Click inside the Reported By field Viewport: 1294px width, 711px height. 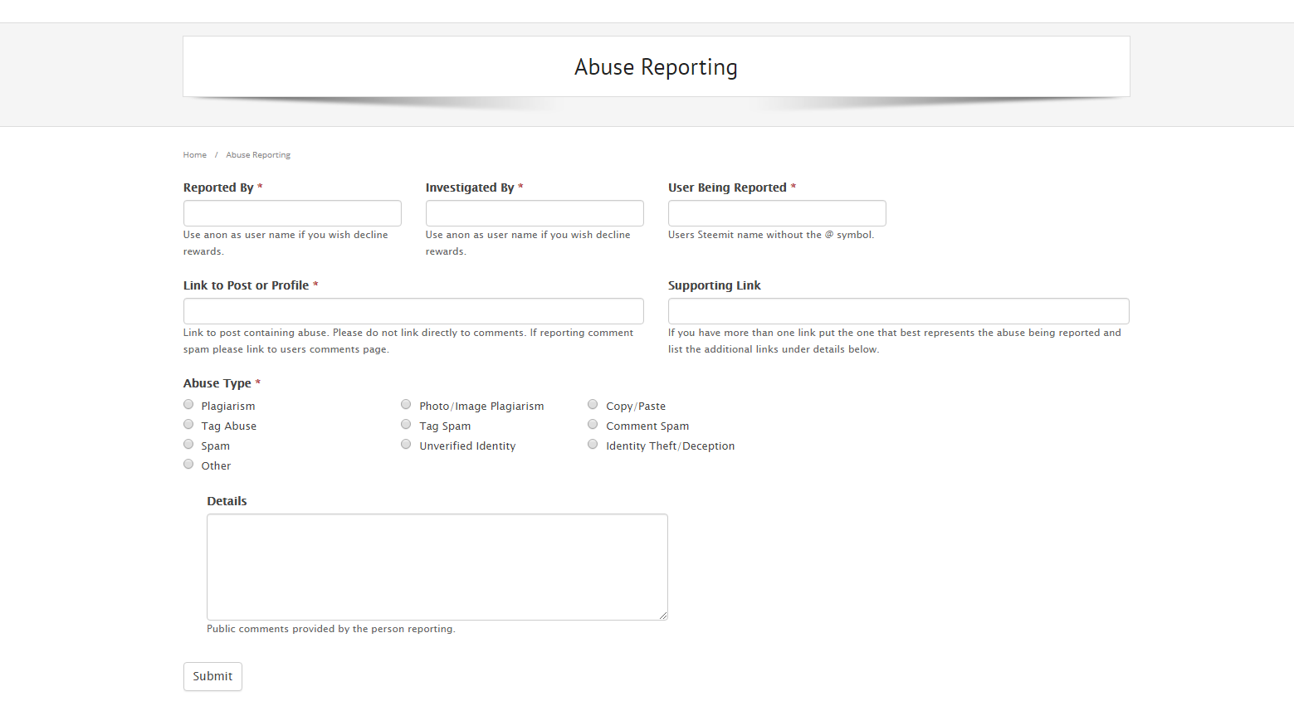292,212
